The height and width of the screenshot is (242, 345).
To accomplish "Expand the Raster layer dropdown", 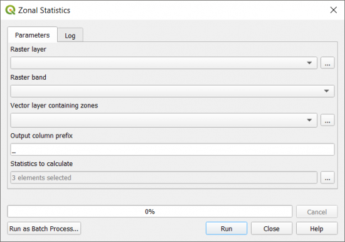I will (x=309, y=63).
